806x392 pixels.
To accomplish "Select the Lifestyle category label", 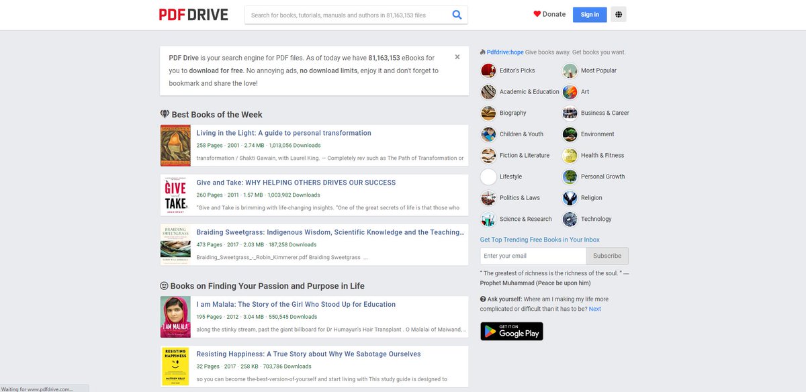I will (510, 177).
